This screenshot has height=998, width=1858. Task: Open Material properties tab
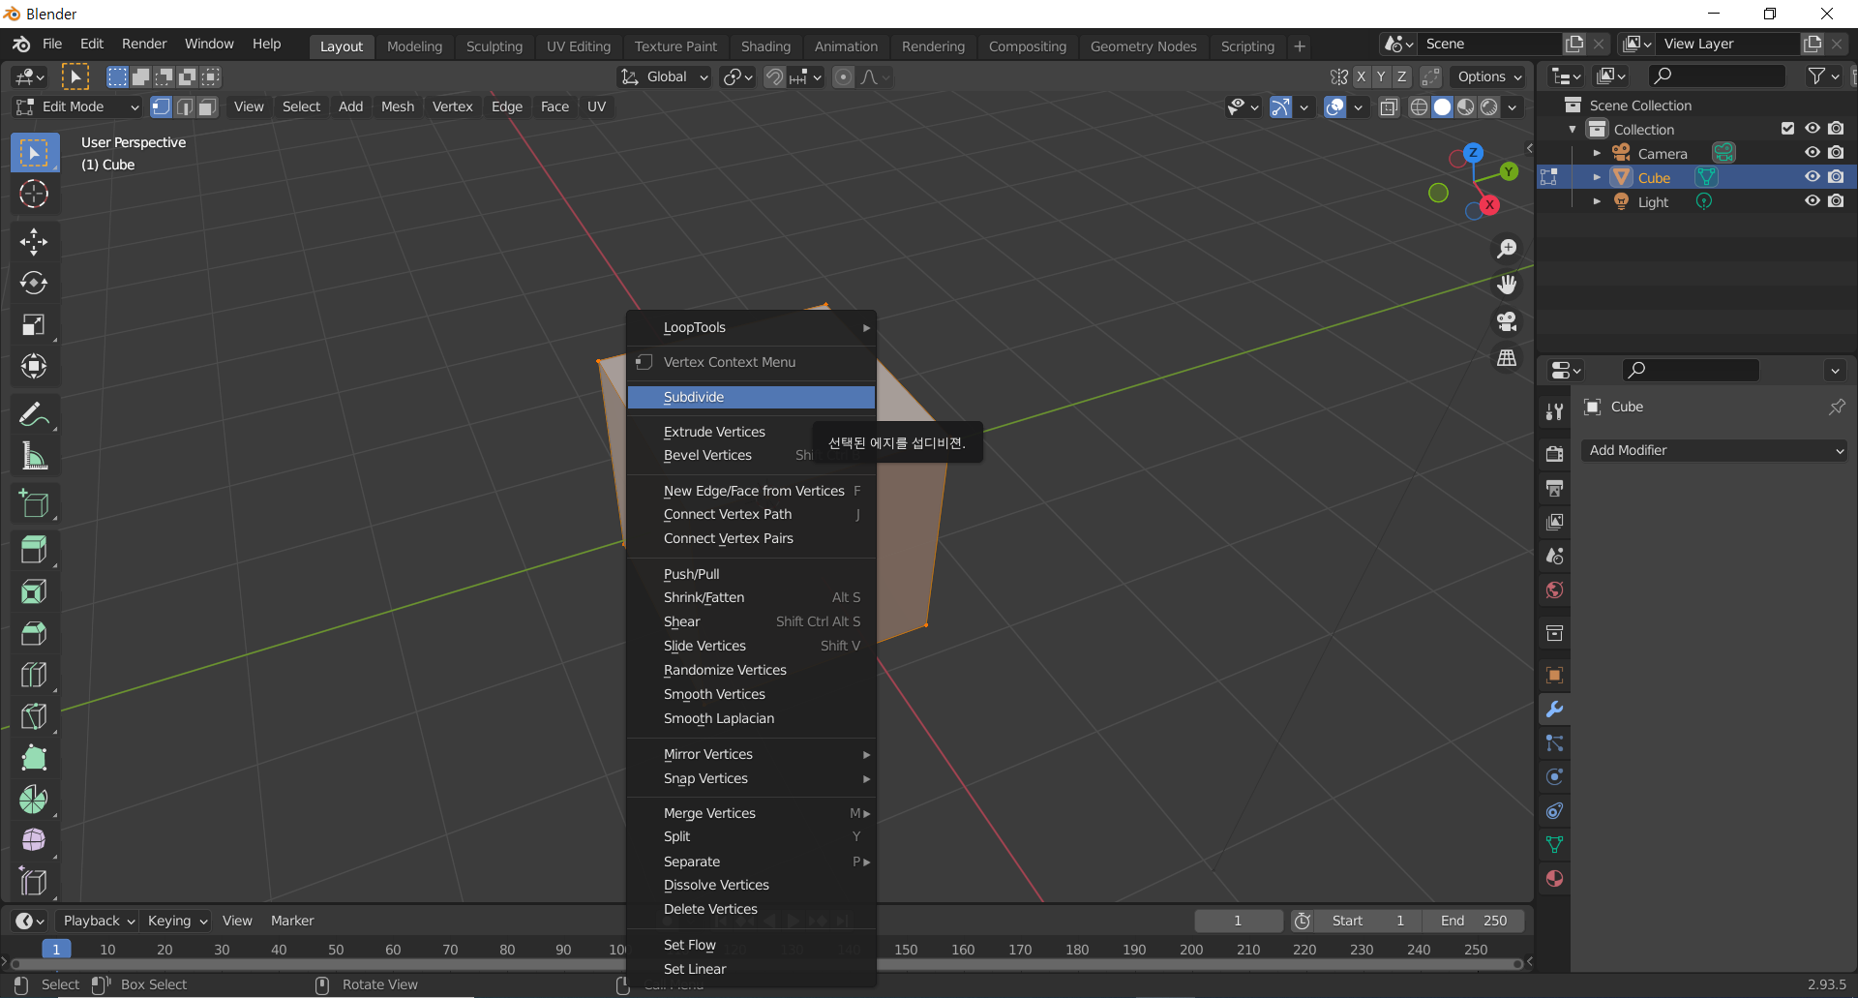point(1555,879)
